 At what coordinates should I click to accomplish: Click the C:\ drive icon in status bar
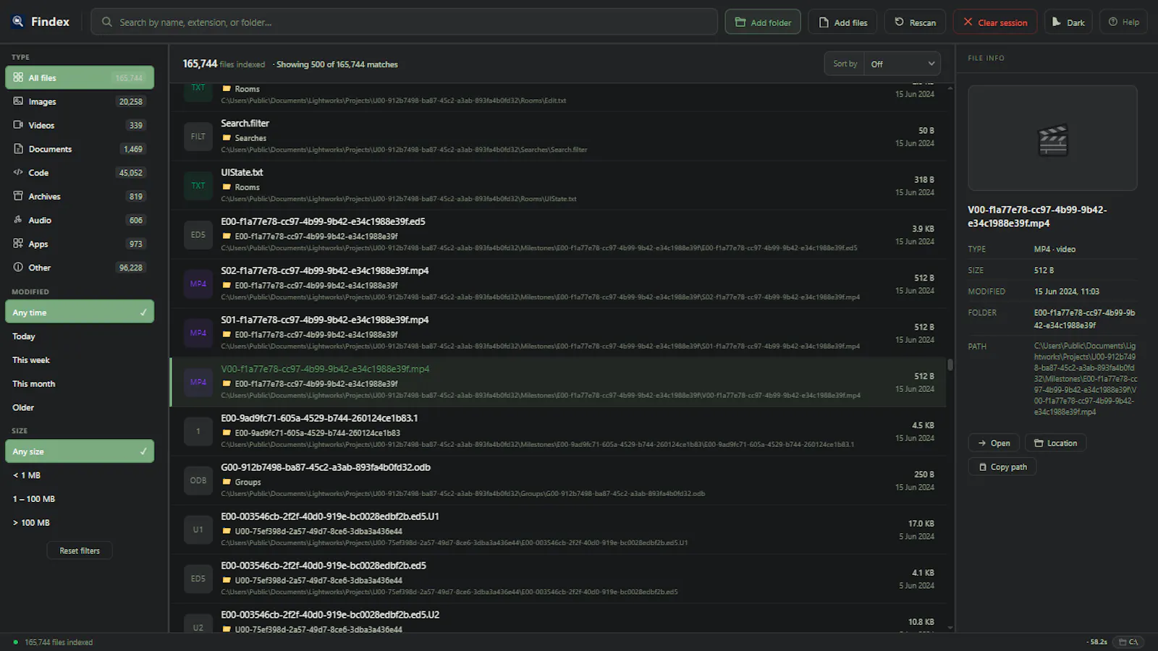click(1129, 642)
